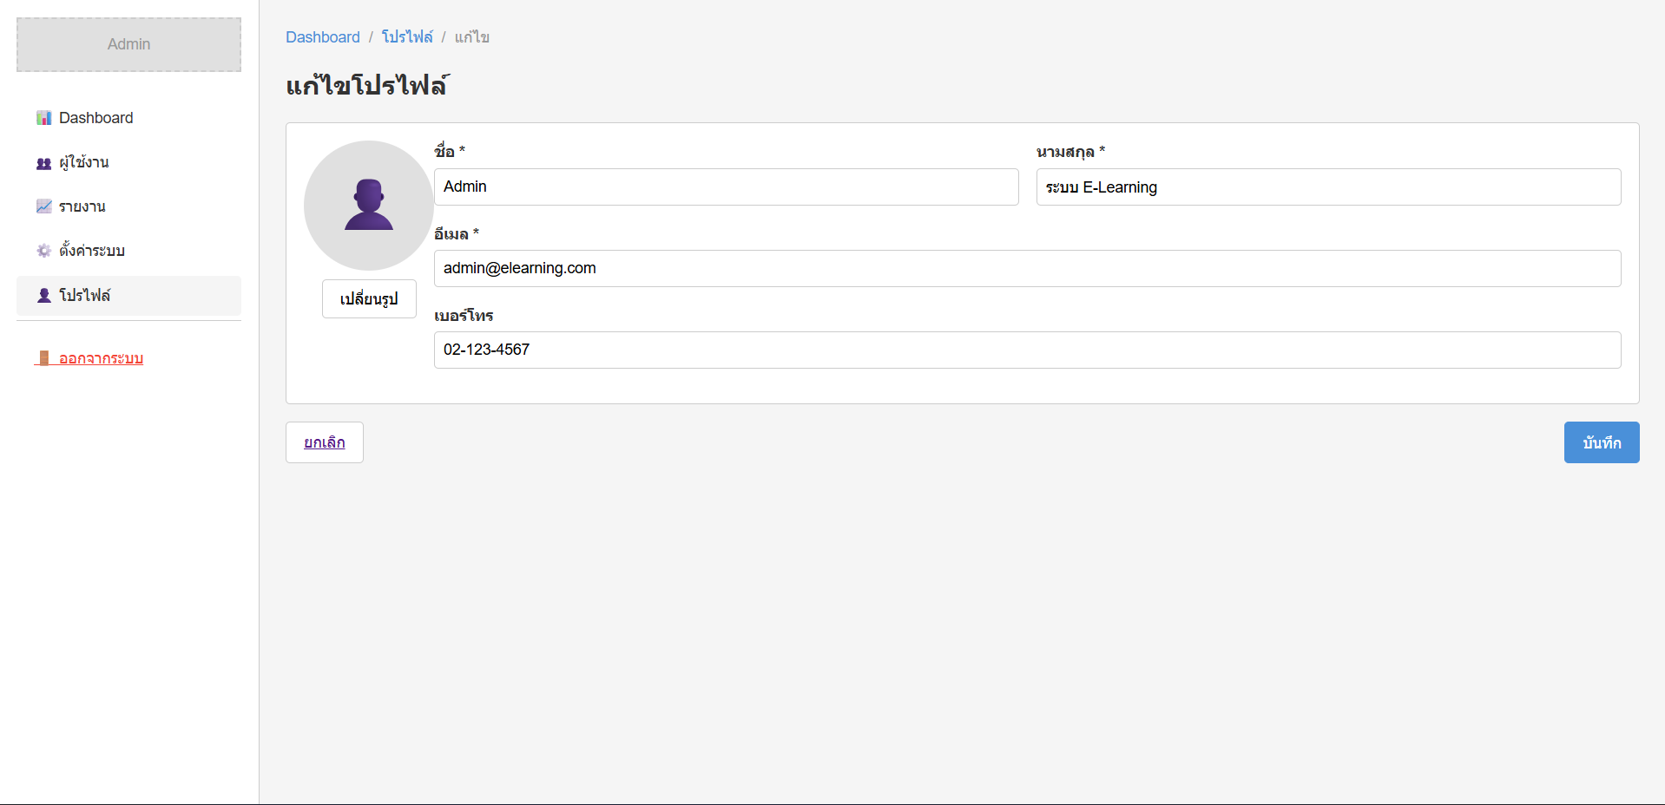Select the อีเมล input field
This screenshot has height=805, width=1665.
(x=1027, y=268)
